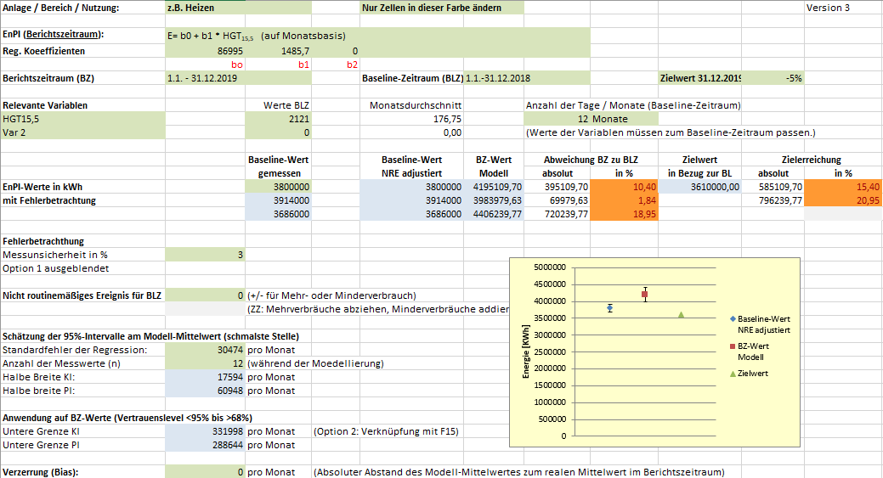Select the orange deviation cell showing 10,40
The width and height of the screenshot is (883, 478).
click(x=624, y=186)
